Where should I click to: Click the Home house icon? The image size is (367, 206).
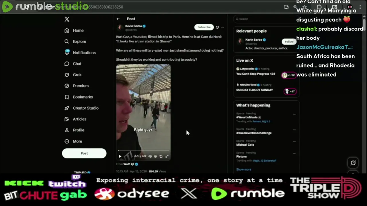tap(67, 30)
